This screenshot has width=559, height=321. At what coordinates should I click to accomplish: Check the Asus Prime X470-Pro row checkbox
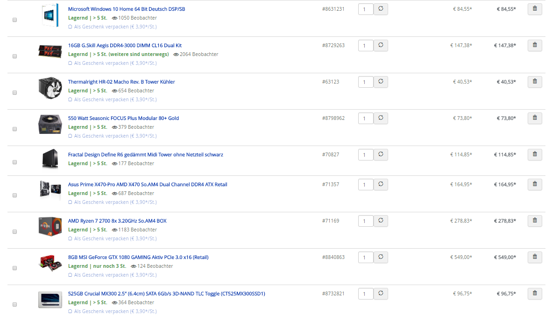point(14,195)
